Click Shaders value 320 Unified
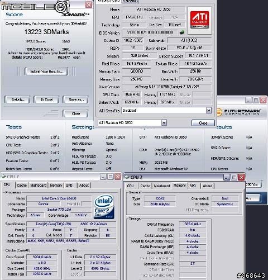This screenshot has width=268, height=280. coord(139,56)
